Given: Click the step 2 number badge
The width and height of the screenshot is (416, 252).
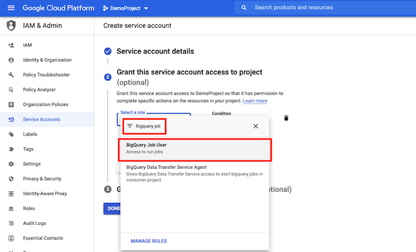Looking at the screenshot, I should 107,77.
